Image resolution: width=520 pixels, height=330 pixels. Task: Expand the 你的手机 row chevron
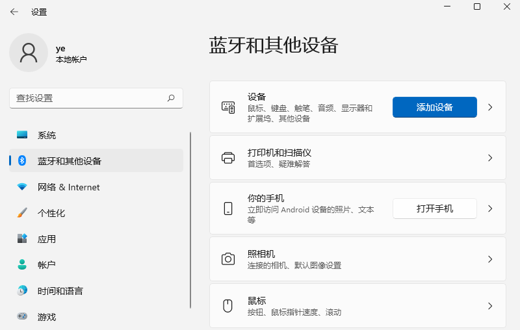[x=490, y=209]
